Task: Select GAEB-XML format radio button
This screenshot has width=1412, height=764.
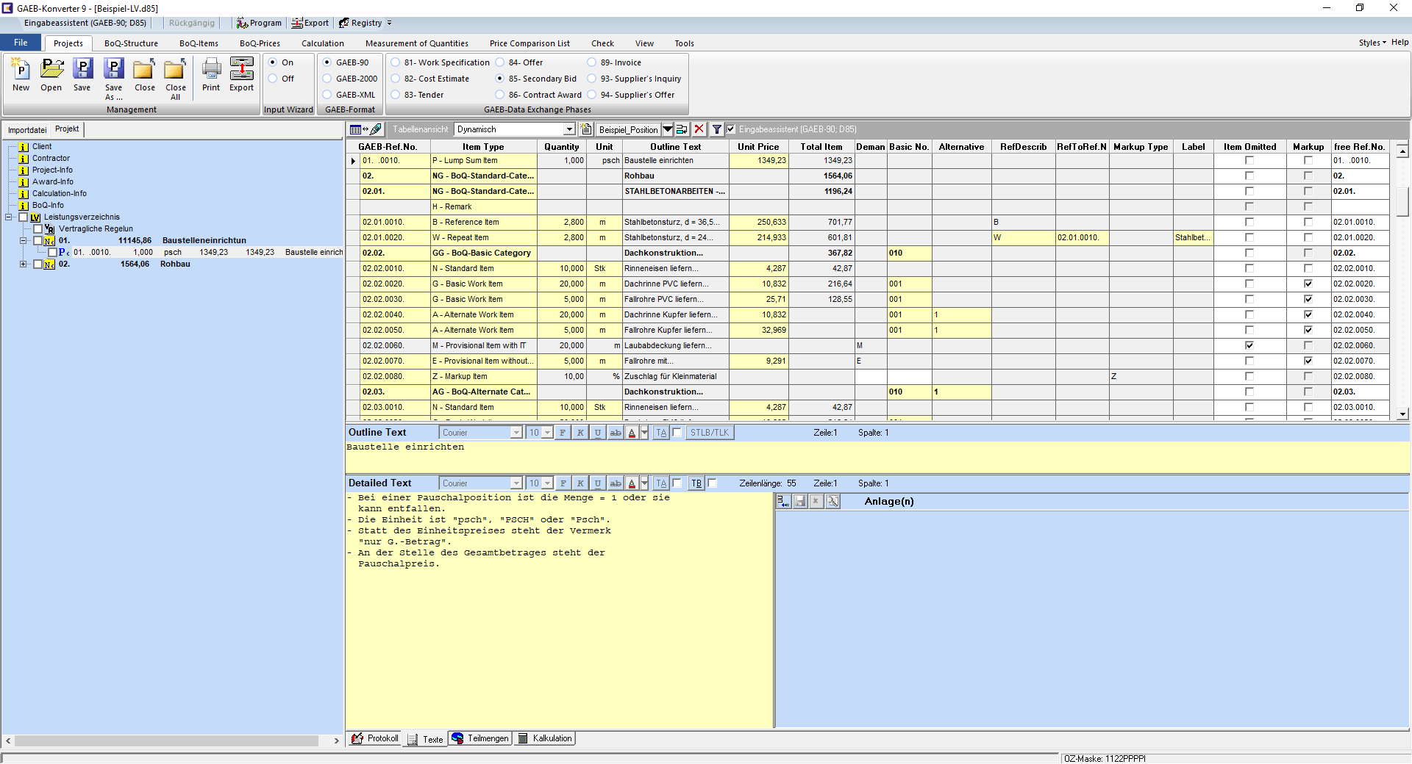Action: (327, 95)
